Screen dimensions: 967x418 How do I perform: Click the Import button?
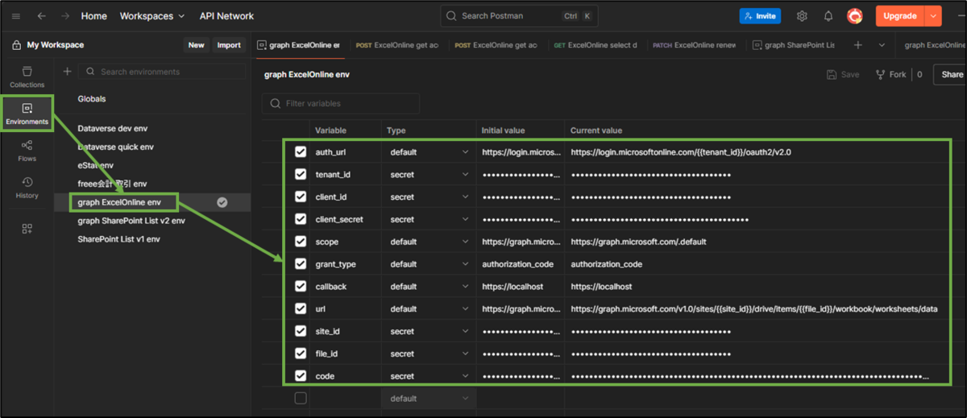coord(229,45)
